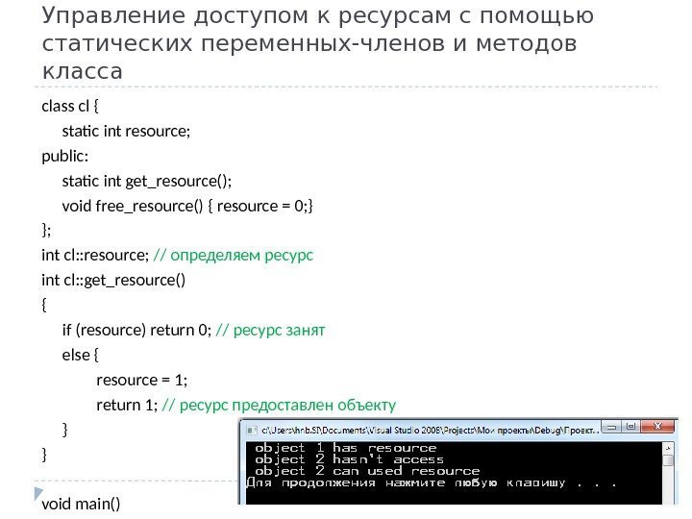The image size is (692, 519).
Task: Click the console title path text
Action: pyautogui.click(x=431, y=430)
